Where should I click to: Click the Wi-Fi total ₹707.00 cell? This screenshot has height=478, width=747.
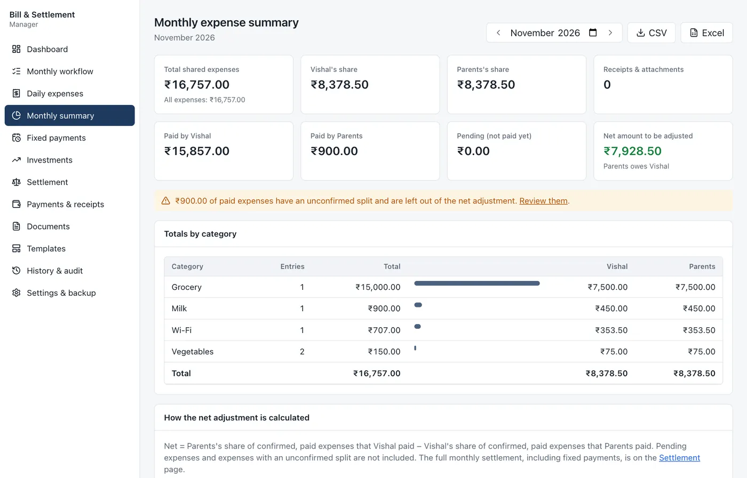click(x=384, y=330)
